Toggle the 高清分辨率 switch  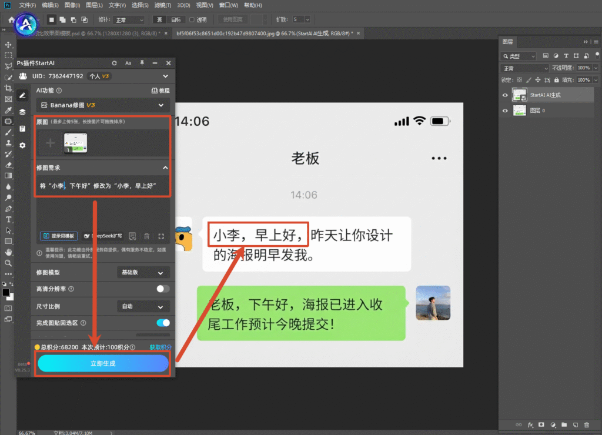coord(163,289)
